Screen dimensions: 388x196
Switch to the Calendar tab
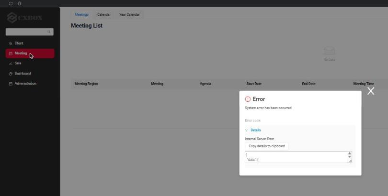point(103,14)
